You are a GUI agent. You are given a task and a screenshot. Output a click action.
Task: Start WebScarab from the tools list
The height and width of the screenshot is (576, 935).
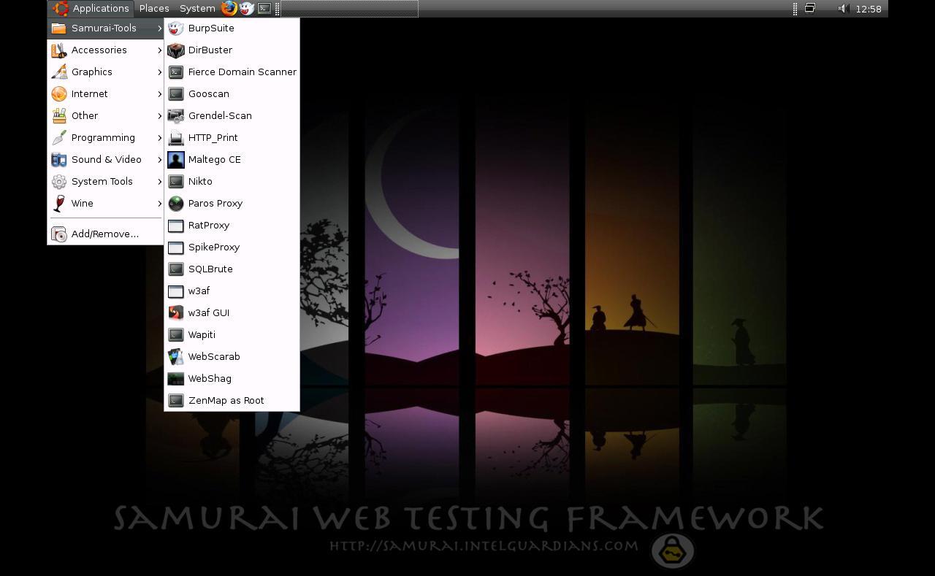(x=214, y=356)
